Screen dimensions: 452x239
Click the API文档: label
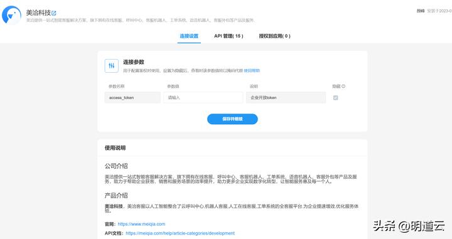coord(114,233)
